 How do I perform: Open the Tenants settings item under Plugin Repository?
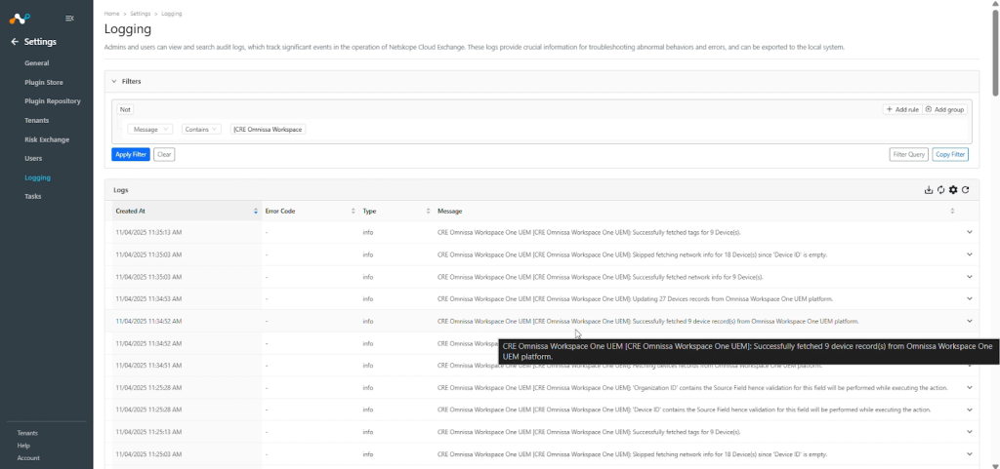(x=37, y=120)
